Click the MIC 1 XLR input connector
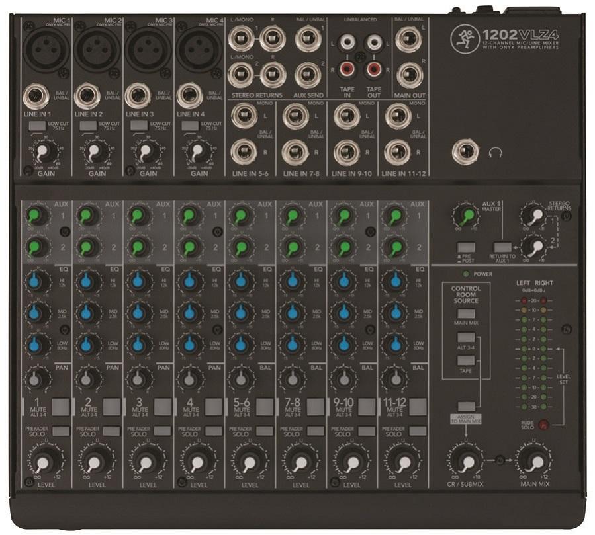 coord(46,48)
